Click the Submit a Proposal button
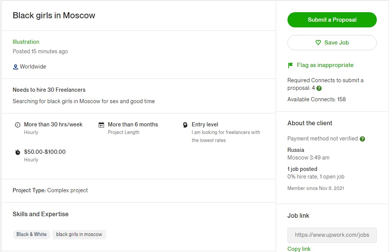 pyautogui.click(x=332, y=20)
